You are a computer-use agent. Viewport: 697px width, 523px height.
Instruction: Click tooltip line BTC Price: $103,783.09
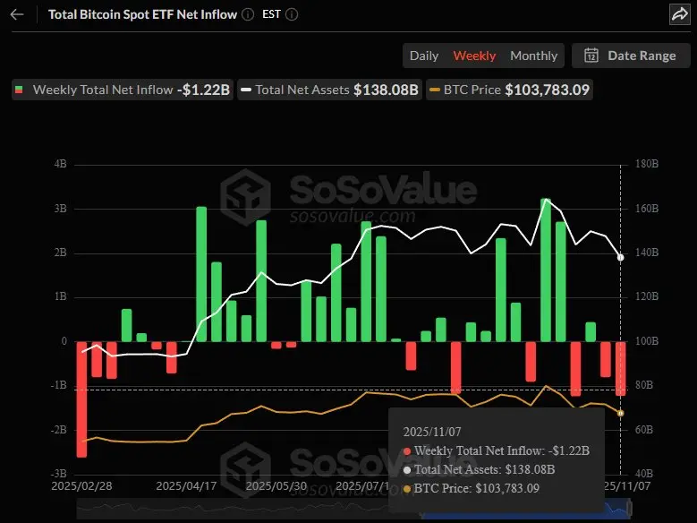click(x=472, y=488)
